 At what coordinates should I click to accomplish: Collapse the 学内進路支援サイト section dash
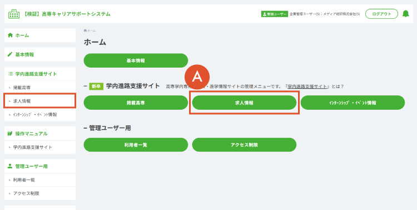click(86, 86)
